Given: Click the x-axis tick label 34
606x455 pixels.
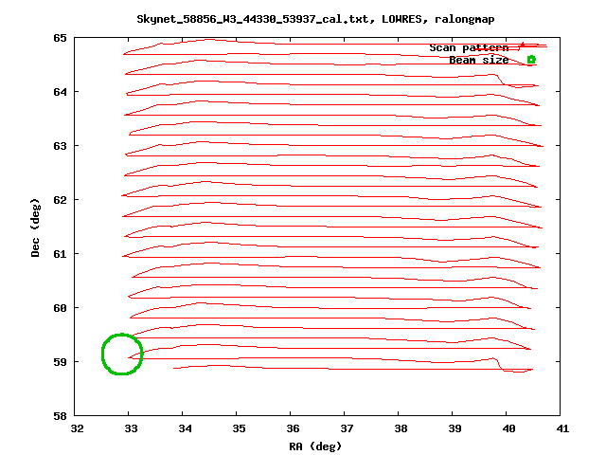Looking at the screenshot, I should [186, 428].
